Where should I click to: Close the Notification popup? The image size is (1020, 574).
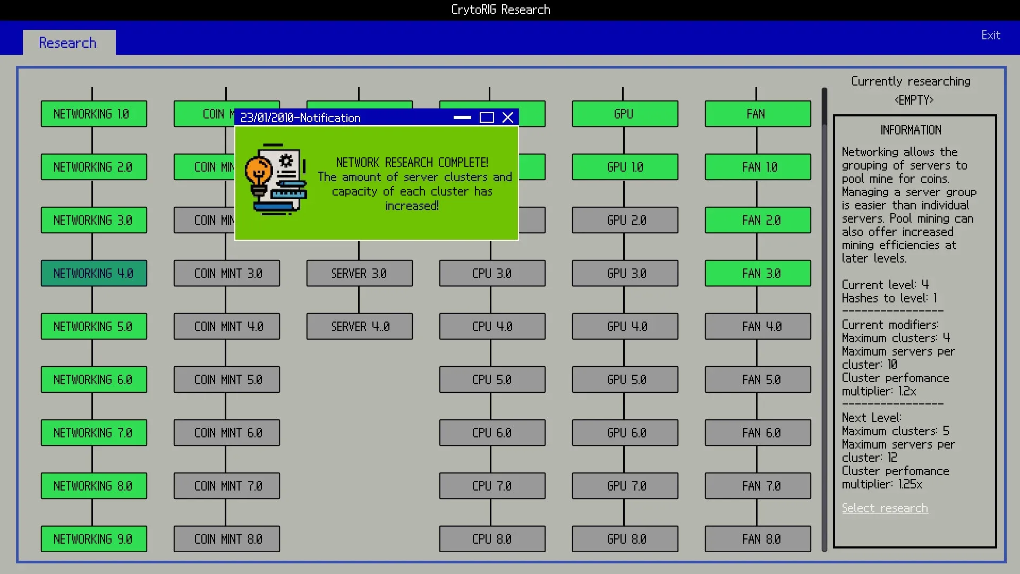tap(508, 117)
